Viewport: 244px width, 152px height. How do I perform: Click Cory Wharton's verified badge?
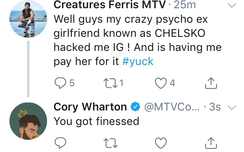coord(135,107)
